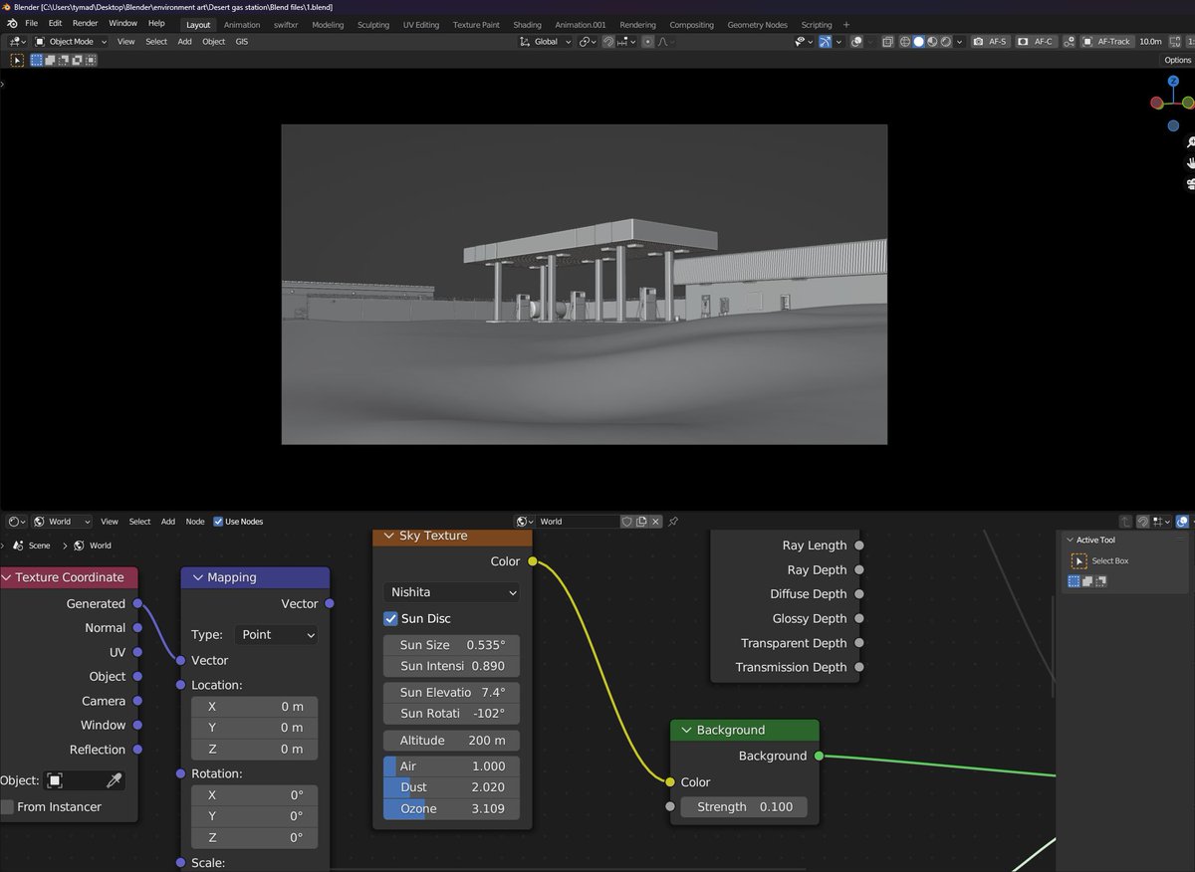The image size is (1195, 872).
Task: Collapse the Sky Texture node
Action: point(387,536)
